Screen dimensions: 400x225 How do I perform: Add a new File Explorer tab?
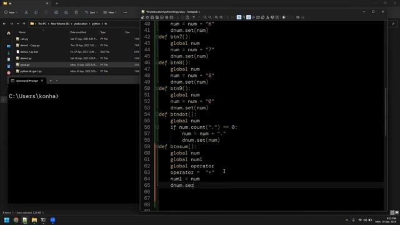(57, 3)
